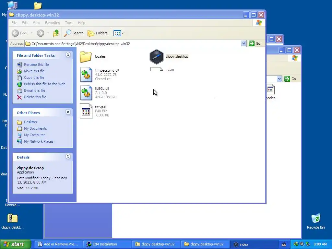The width and height of the screenshot is (332, 249).
Task: Go to Desktop in Other Places
Action: point(30,122)
